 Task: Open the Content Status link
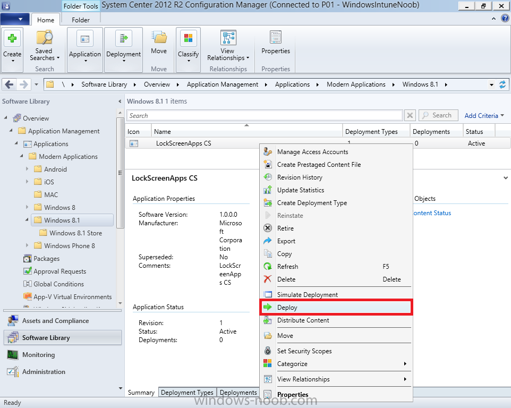click(x=432, y=213)
